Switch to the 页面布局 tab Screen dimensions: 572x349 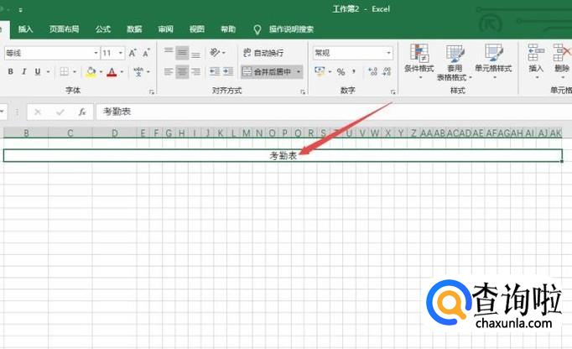(65, 29)
